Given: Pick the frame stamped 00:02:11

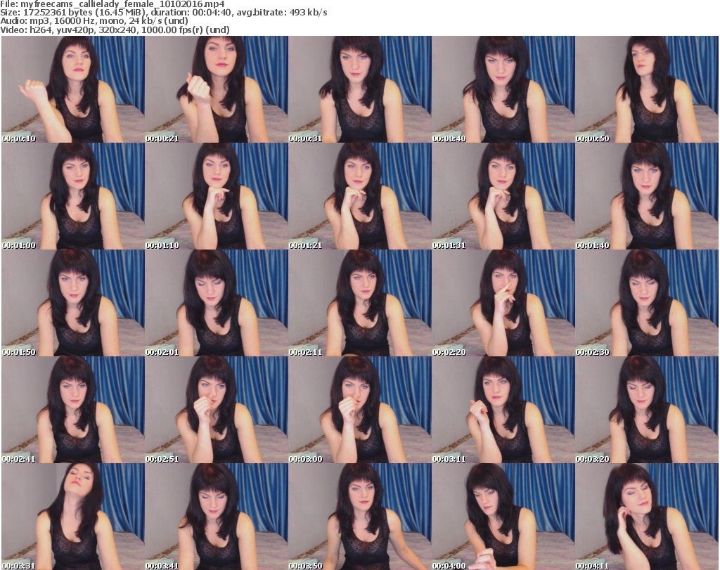Looking at the screenshot, I should (360, 303).
